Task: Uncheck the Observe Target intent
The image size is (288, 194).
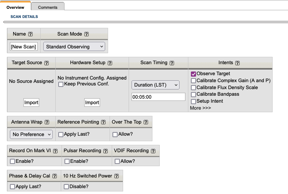Action: click(x=193, y=74)
